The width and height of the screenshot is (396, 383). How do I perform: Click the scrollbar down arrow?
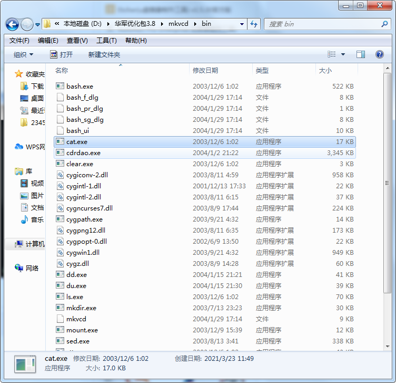tap(388, 346)
